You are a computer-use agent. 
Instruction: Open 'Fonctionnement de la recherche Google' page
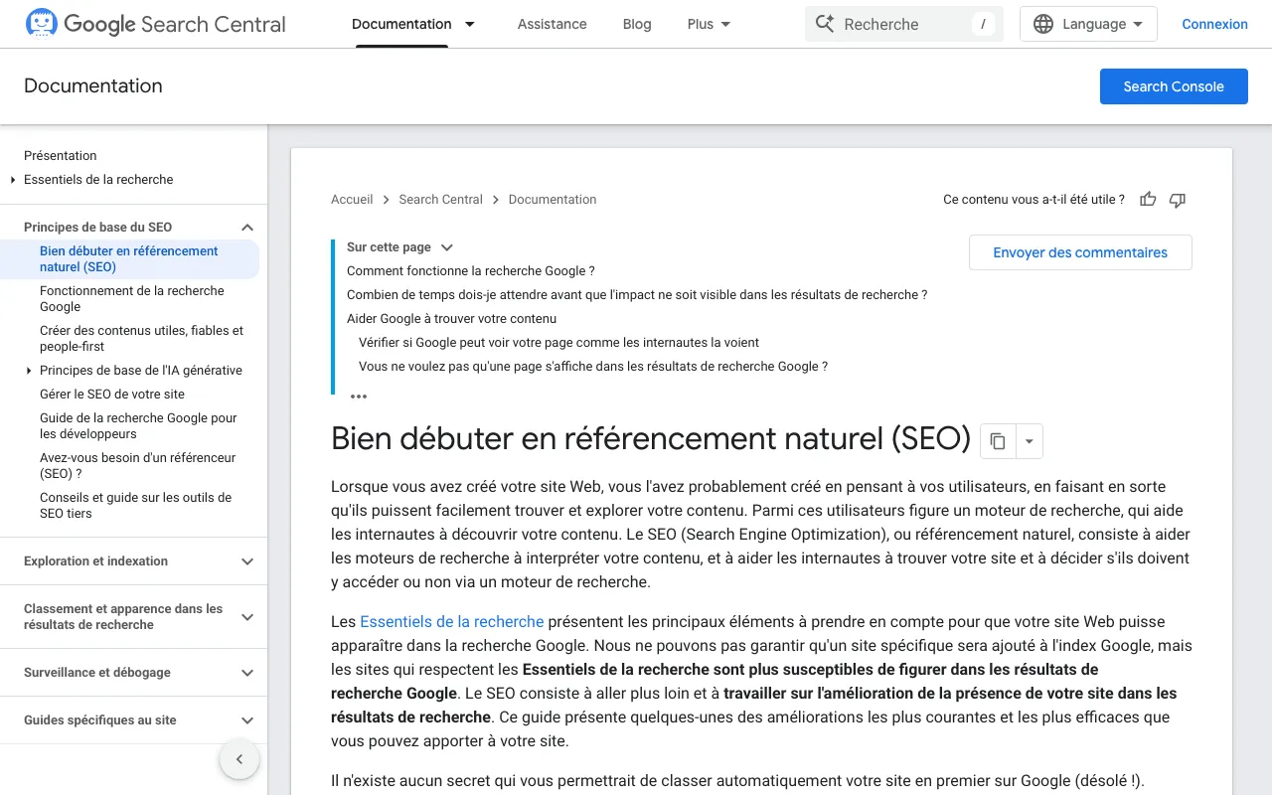click(132, 299)
